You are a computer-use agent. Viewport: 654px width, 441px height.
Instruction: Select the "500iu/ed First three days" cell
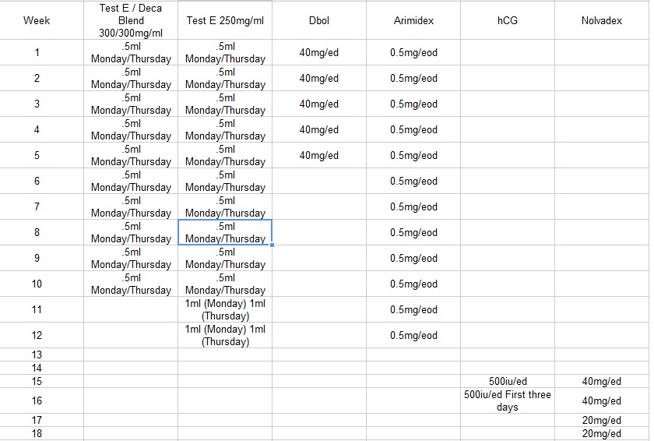tap(507, 400)
